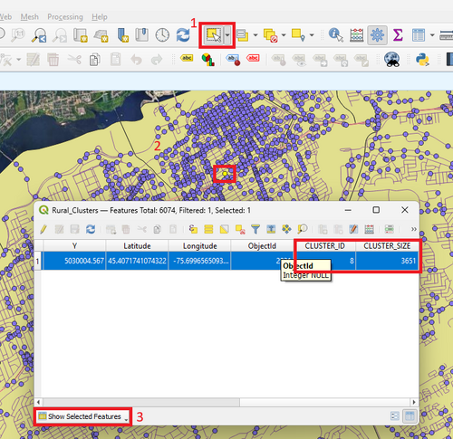Click Move Selection to Top icon
Viewport: 453px width, 439px height.
(271, 229)
